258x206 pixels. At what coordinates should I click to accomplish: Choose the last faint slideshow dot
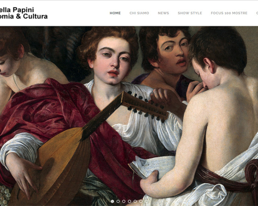coord(147,201)
